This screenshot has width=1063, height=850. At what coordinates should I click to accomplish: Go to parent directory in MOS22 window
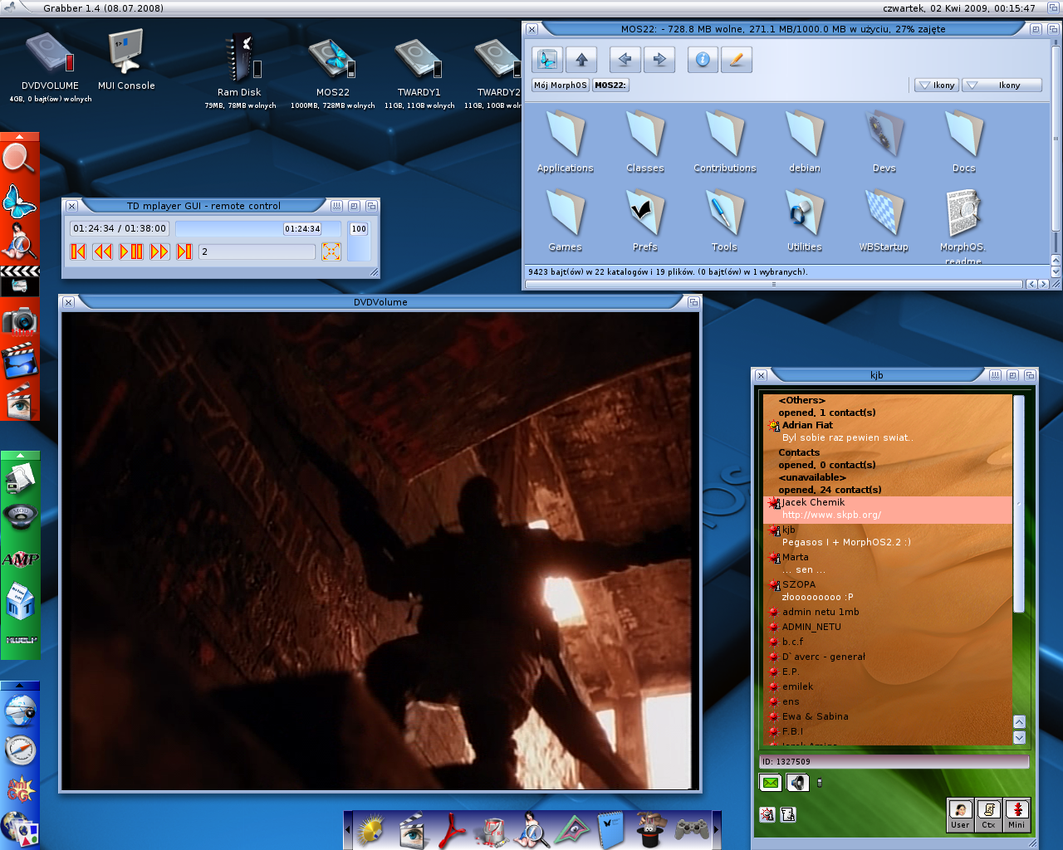tap(581, 60)
